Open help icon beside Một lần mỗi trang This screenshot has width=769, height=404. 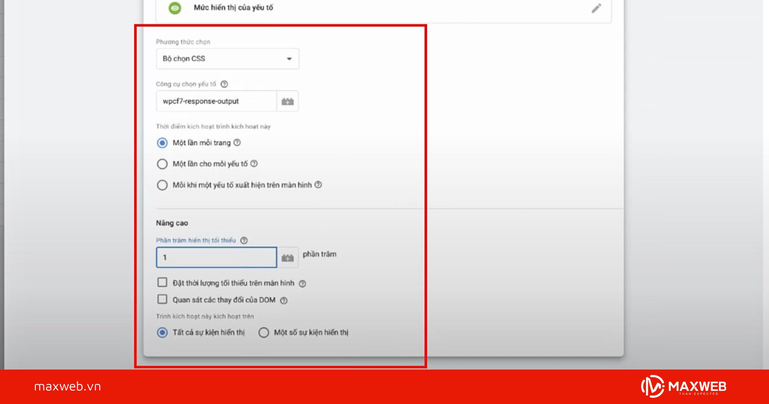pyautogui.click(x=237, y=142)
